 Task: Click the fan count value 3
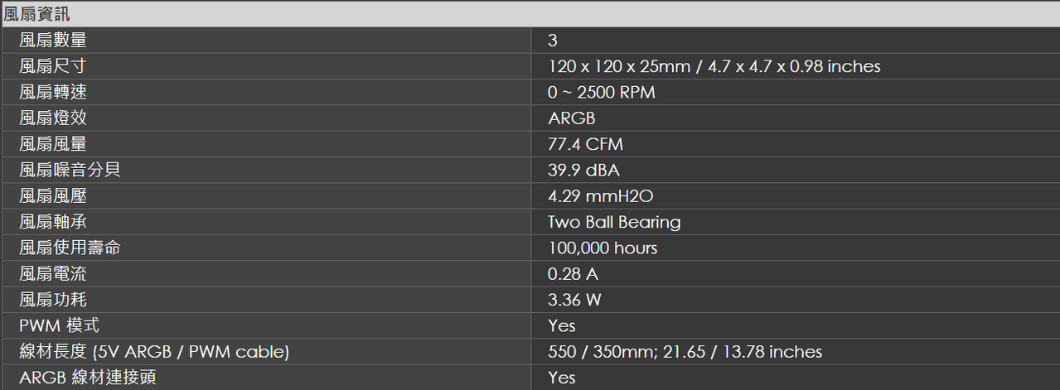tap(553, 40)
